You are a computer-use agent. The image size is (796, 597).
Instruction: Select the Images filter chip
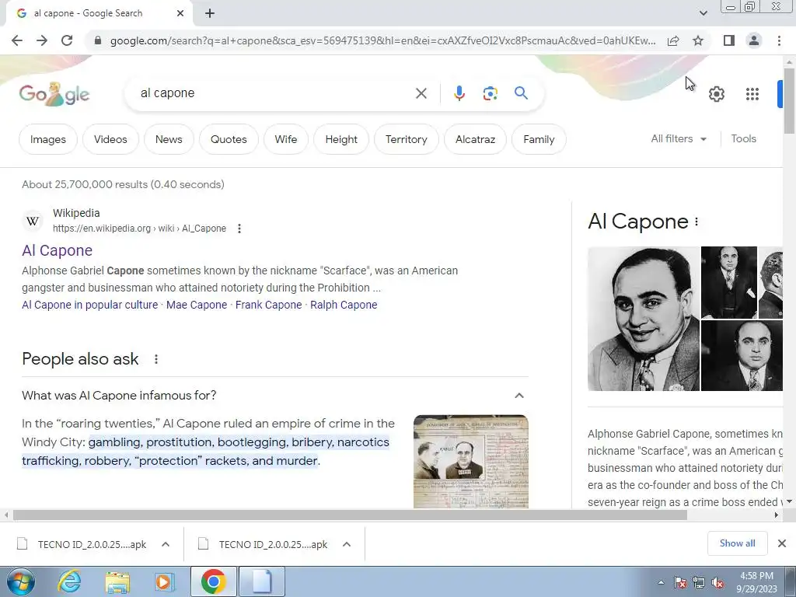(48, 139)
